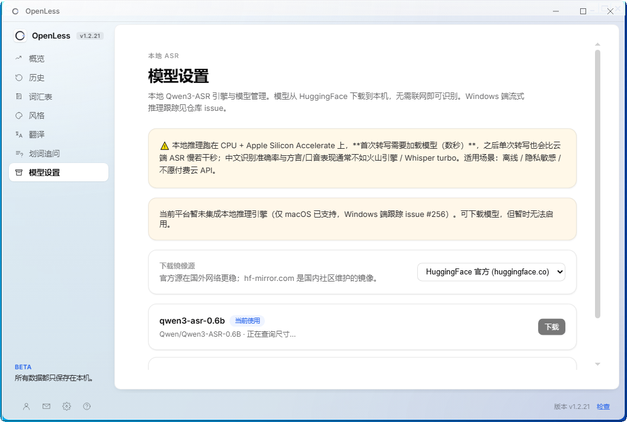Click the 本地 ASR breadcrumb label
Image resolution: width=627 pixels, height=422 pixels.
[x=163, y=56]
